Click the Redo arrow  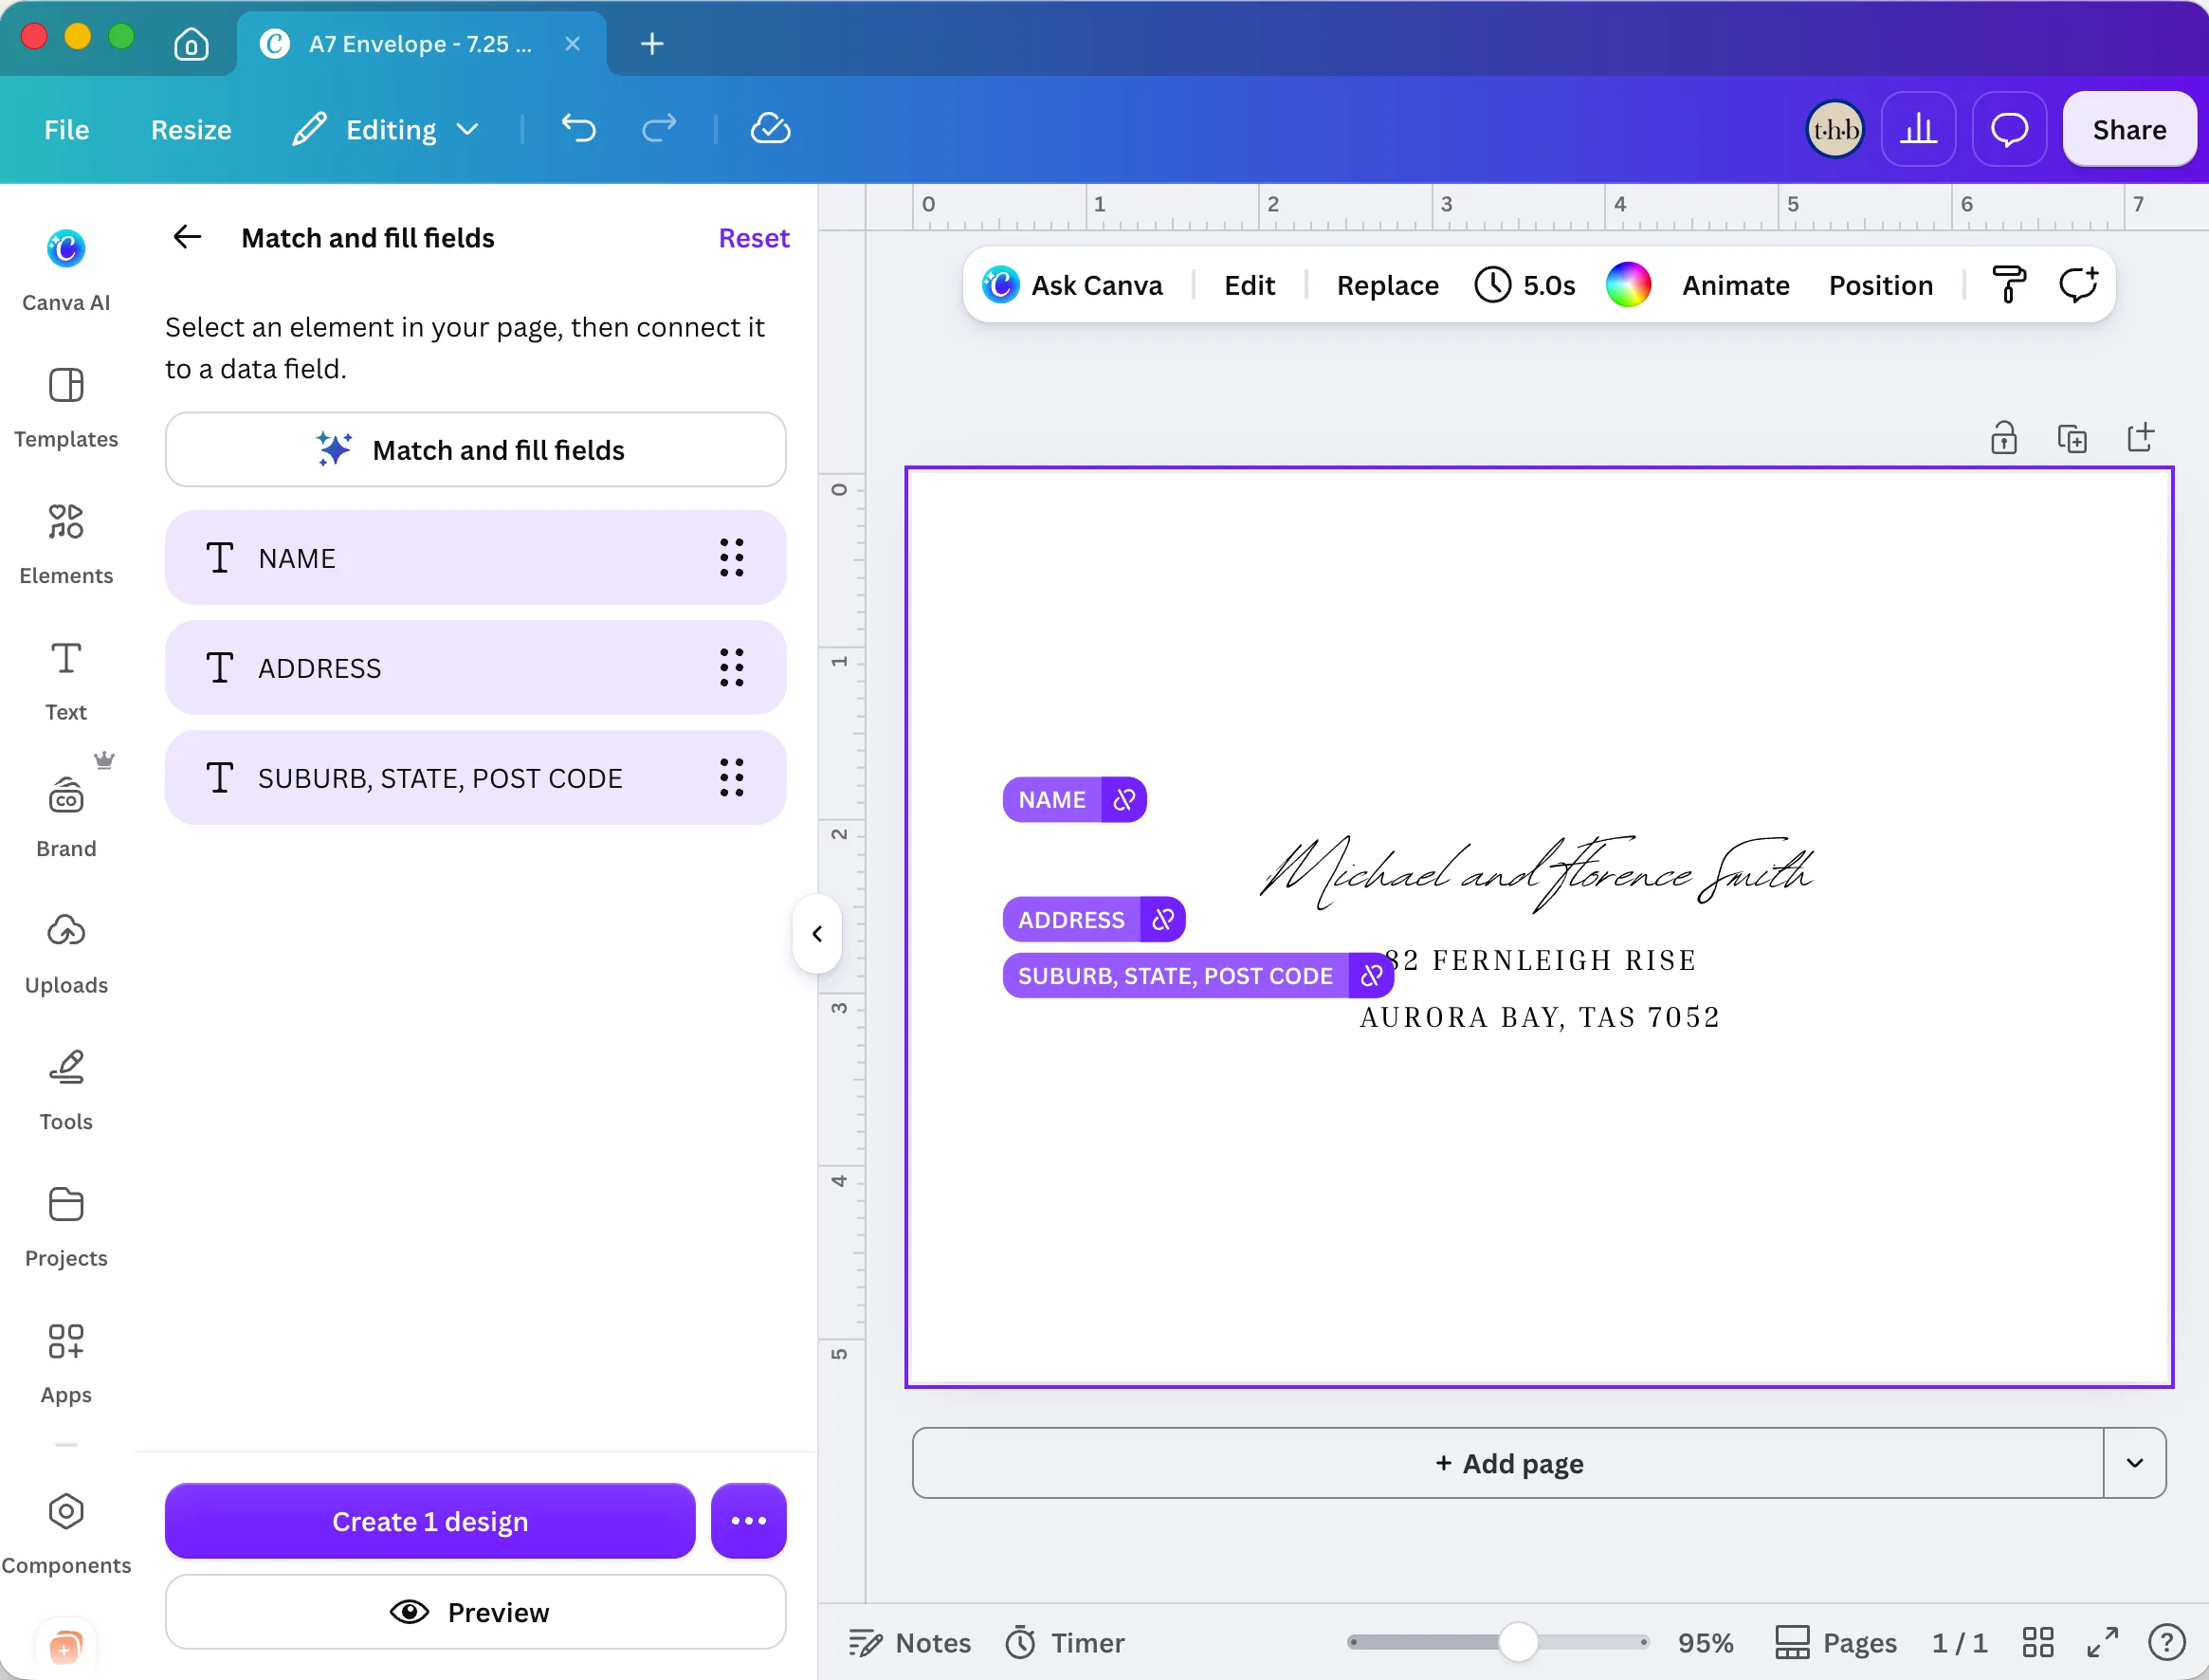[x=659, y=129]
